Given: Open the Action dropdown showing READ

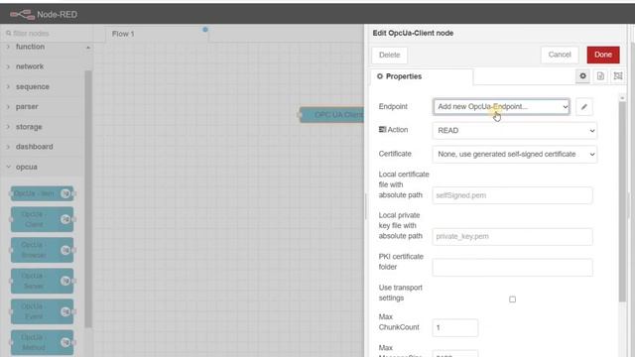Looking at the screenshot, I should 514,130.
